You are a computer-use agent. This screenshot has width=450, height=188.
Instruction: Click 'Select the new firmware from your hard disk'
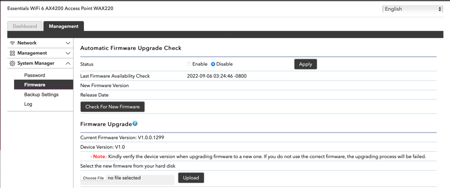point(128,166)
